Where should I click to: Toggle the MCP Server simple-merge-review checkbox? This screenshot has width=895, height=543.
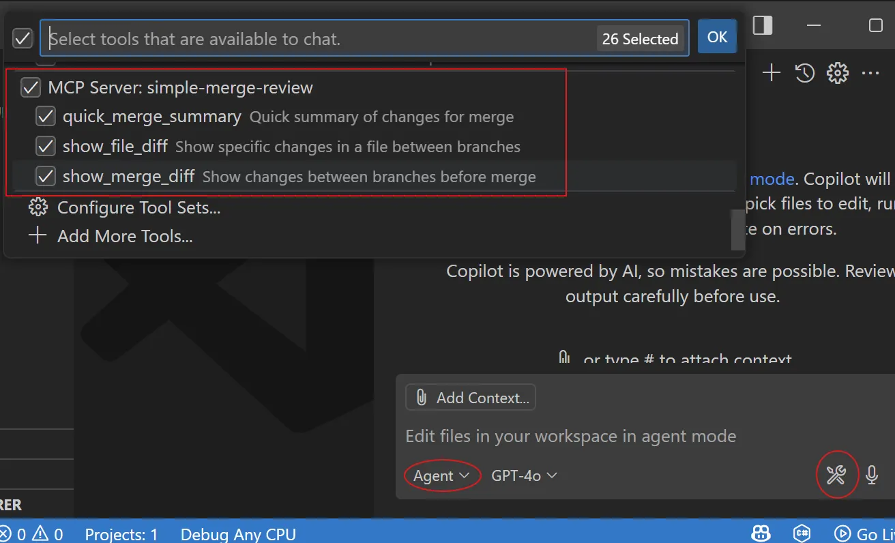point(31,87)
